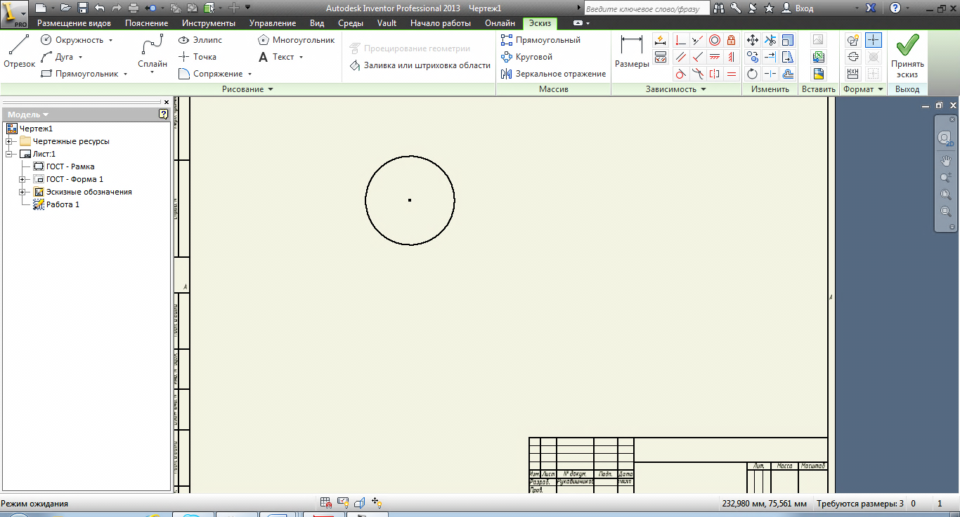The height and width of the screenshot is (517, 960).
Task: Select the Extend tool in Изменить
Action: (x=770, y=57)
